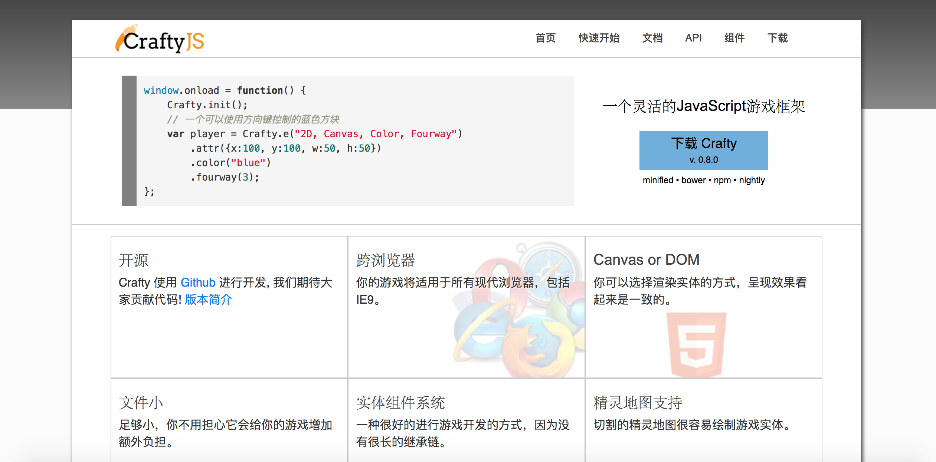Click the Chinese code comment line
Viewport: 936px width, 462px height.
[253, 119]
